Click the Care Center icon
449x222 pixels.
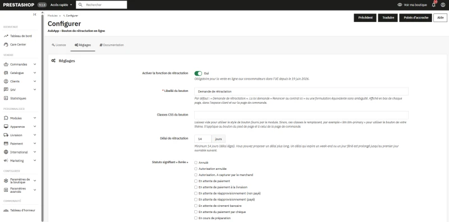tap(6, 45)
